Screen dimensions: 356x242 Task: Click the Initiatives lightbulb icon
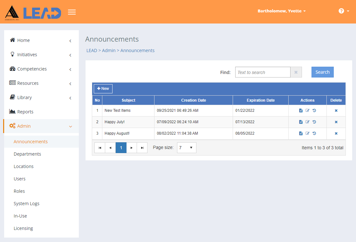[12, 54]
